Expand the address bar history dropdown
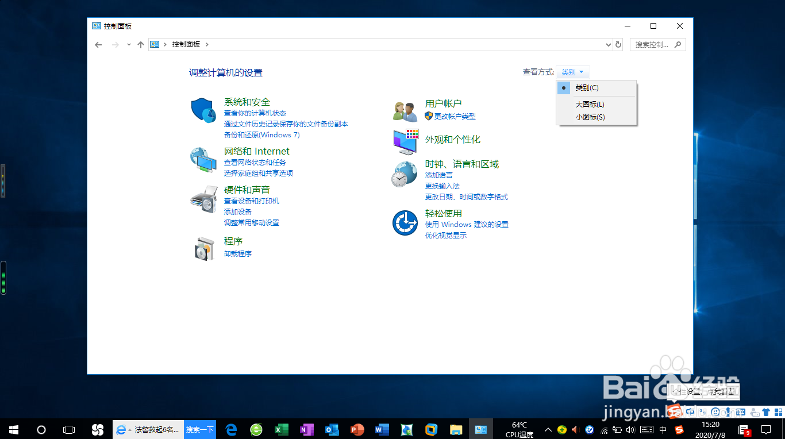The image size is (785, 439). 609,44
